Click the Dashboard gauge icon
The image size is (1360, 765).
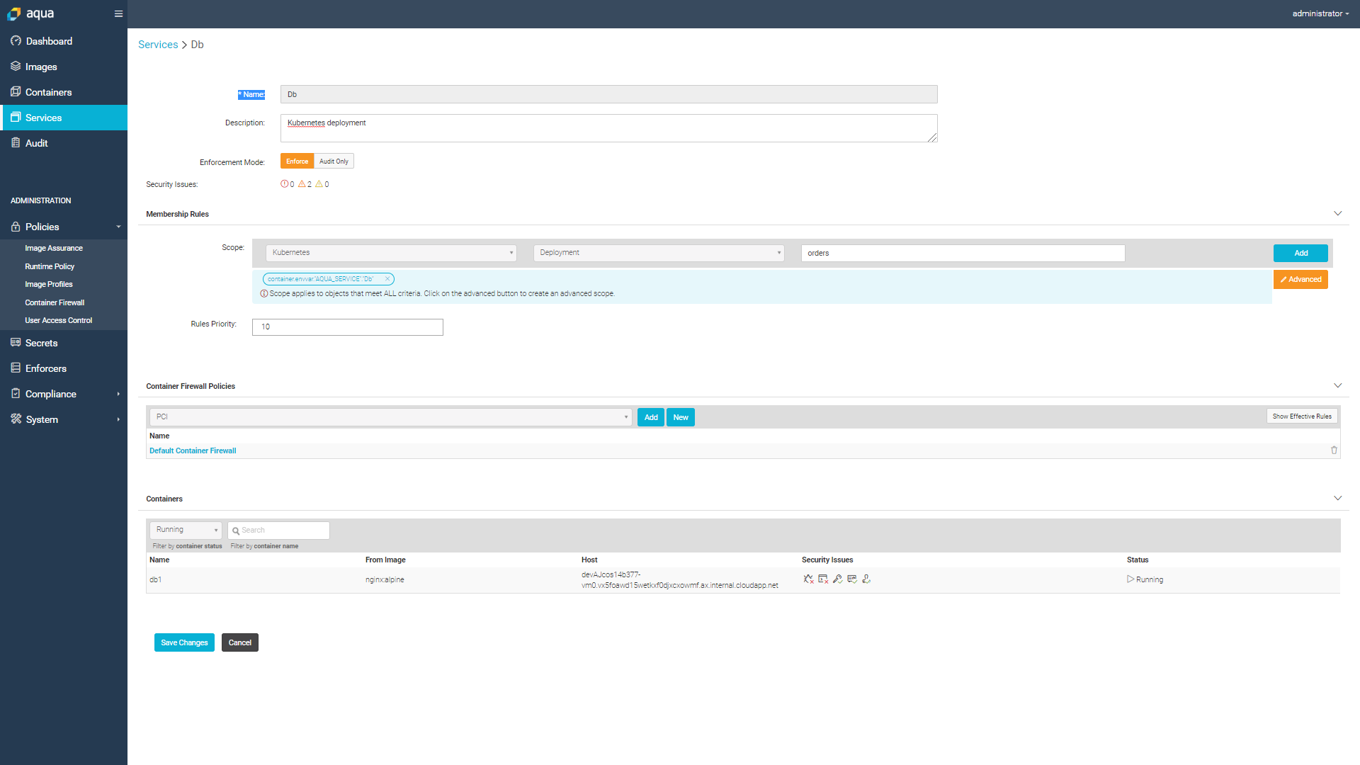[16, 41]
